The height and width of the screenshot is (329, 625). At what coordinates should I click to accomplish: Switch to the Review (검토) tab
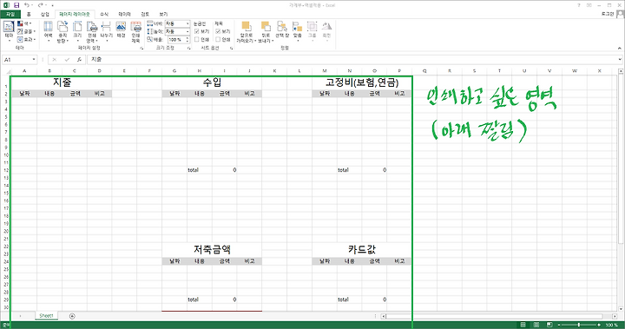pyautogui.click(x=145, y=15)
